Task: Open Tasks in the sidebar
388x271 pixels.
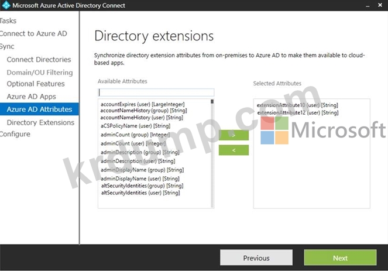Action: [x=8, y=21]
